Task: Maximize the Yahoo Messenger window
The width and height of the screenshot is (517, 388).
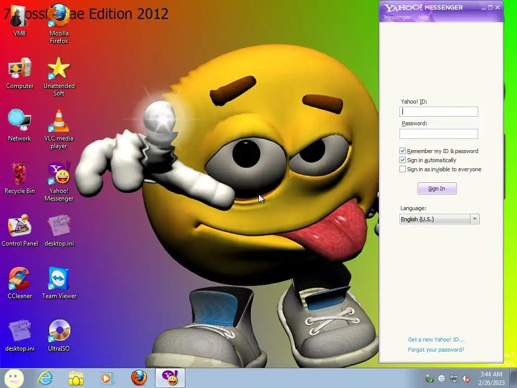Action: tap(490, 7)
